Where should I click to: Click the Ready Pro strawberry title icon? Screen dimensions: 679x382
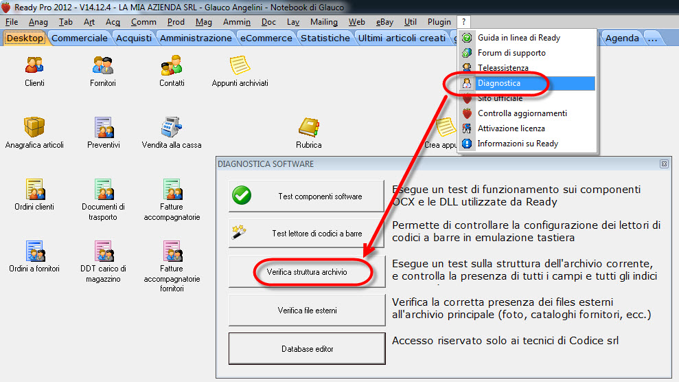(x=6, y=7)
